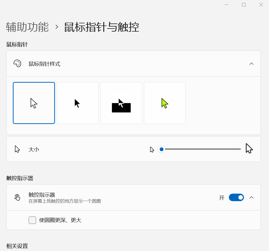The width and height of the screenshot is (269, 251).
Task: Click the 在屏幕上我触控的地方显示一个圆圈 description
Action: [x=65, y=201]
